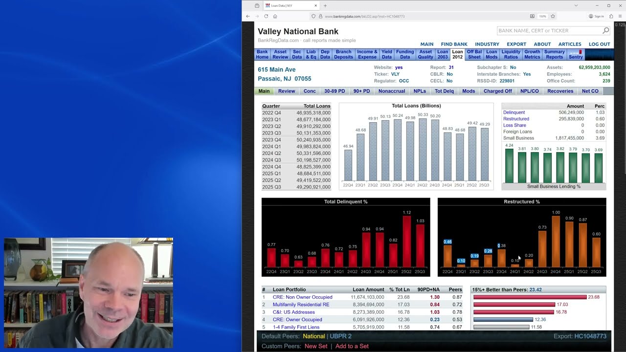Click the Loss Share link
The height and width of the screenshot is (352, 626).
point(514,125)
